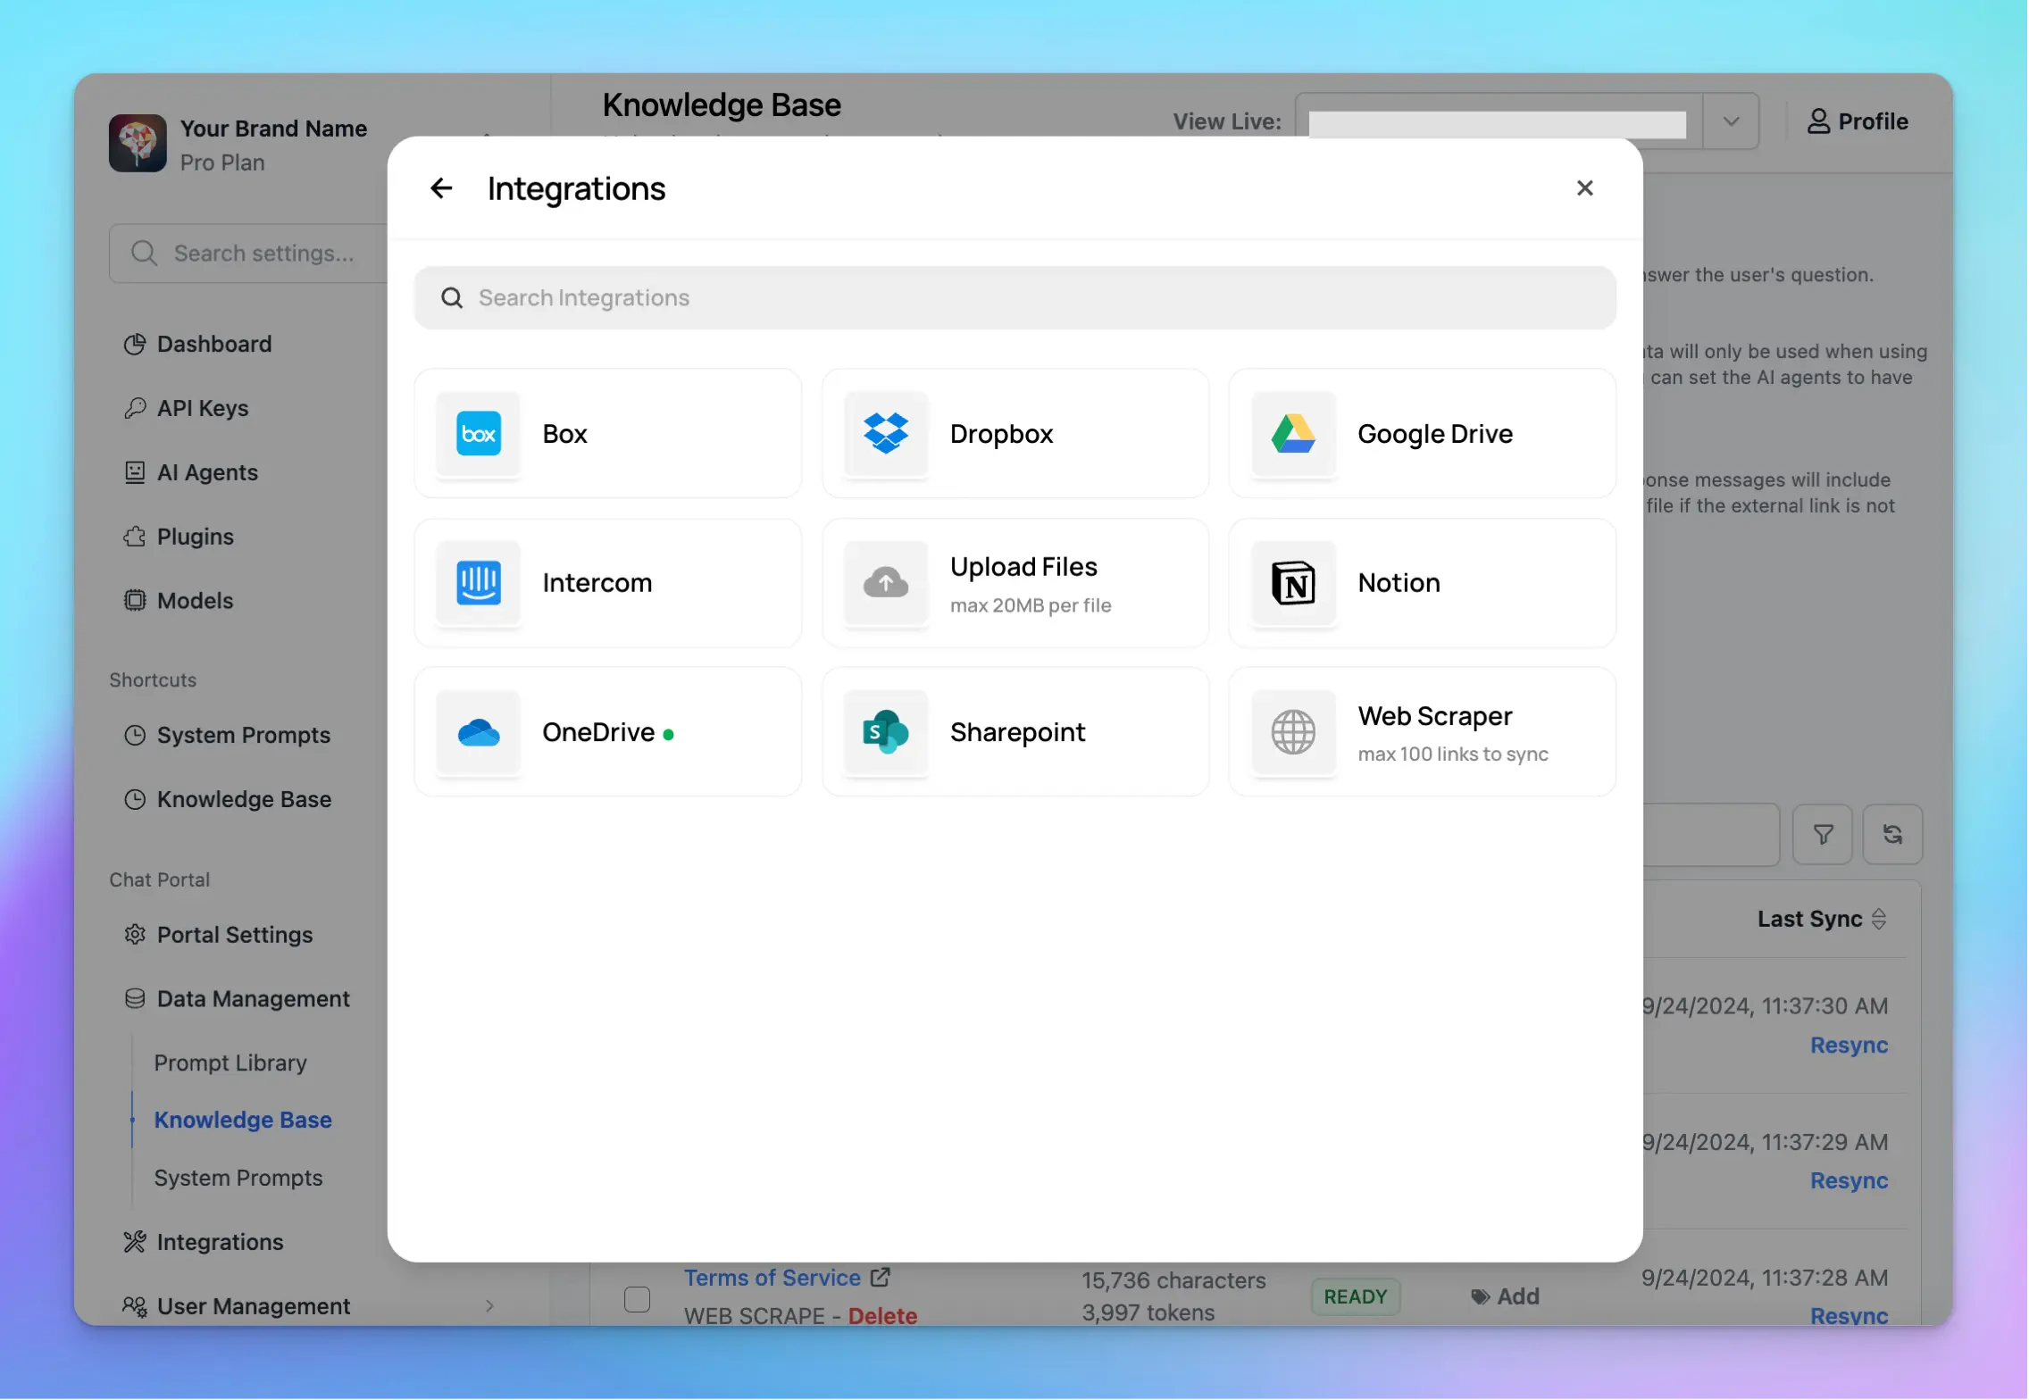The image size is (2029, 1400).
Task: Open Prompt Library under Data Management
Action: 230,1064
